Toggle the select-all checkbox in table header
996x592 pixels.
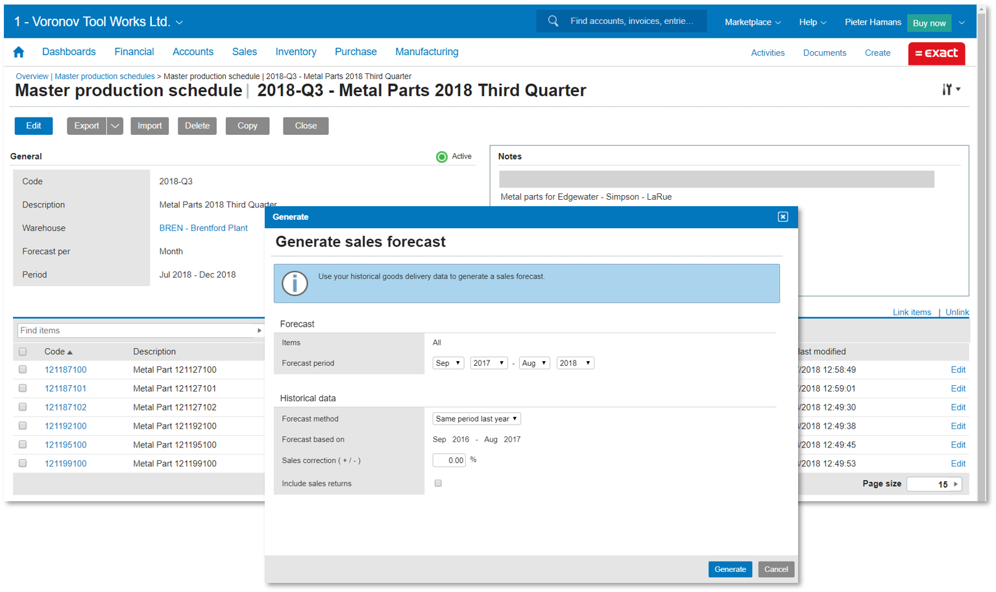pos(23,351)
